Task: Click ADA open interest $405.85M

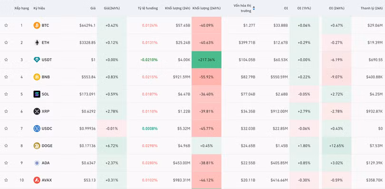Action: point(279,163)
